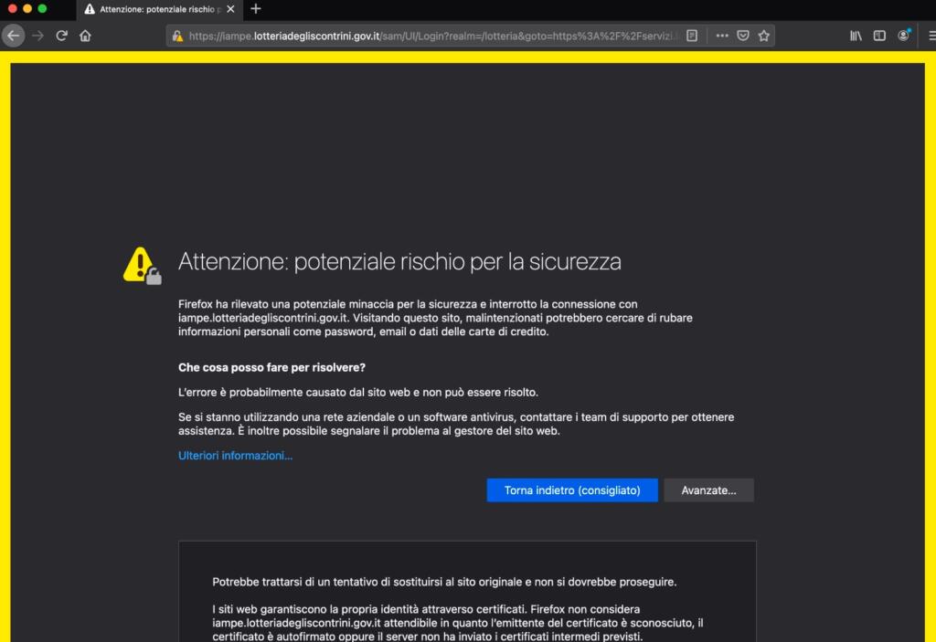
Task: Click the Back navigation arrow
Action: [14, 36]
